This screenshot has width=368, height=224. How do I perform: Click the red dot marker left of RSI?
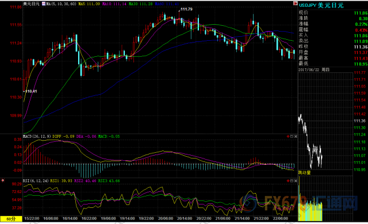pyautogui.click(x=3, y=180)
